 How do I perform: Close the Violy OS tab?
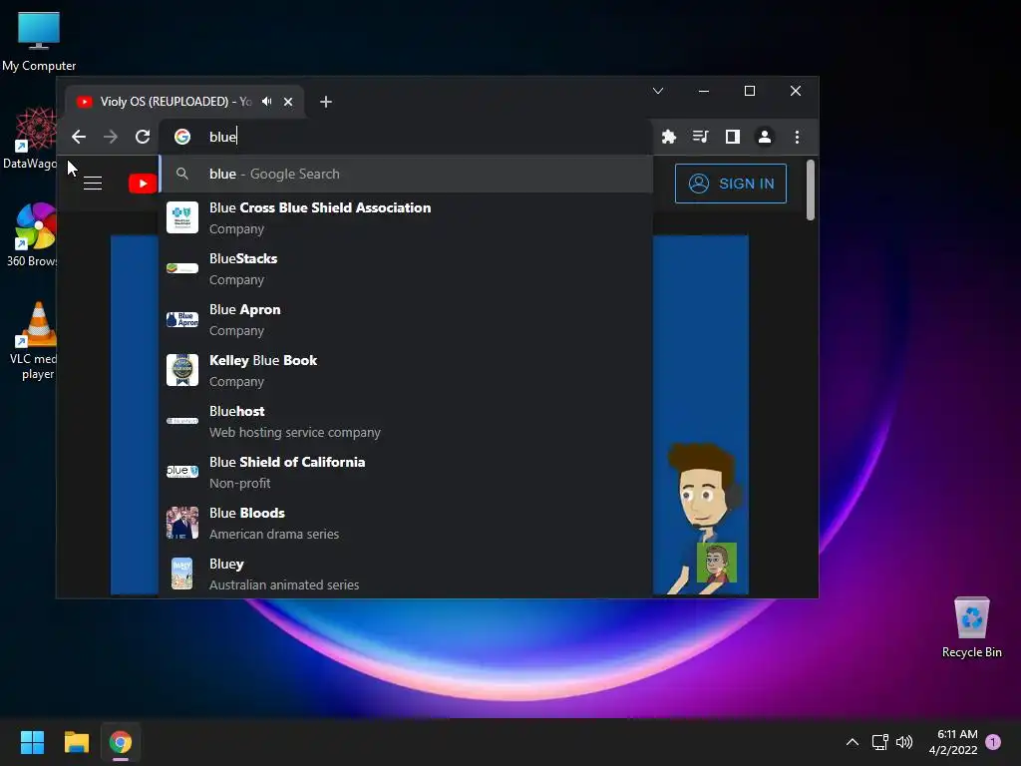(x=288, y=102)
